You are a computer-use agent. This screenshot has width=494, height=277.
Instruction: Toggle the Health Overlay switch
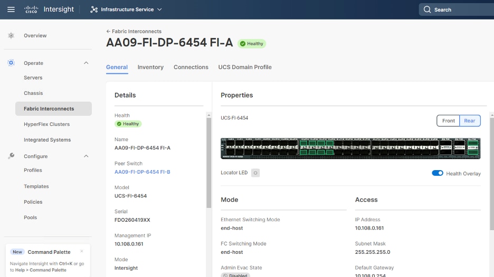[438, 173]
